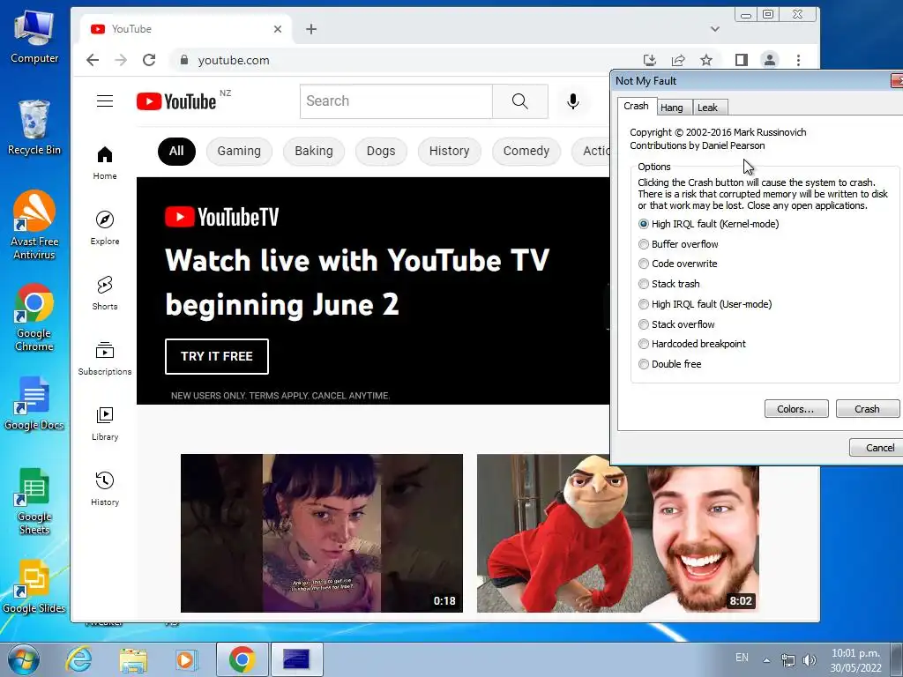Open History in YouTube sidebar

click(105, 488)
